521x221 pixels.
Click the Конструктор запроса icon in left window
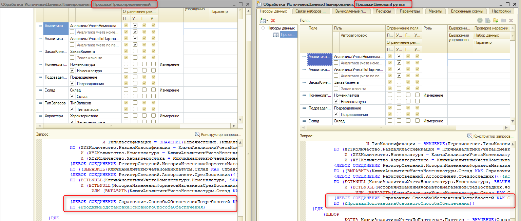pyautogui.click(x=197, y=135)
